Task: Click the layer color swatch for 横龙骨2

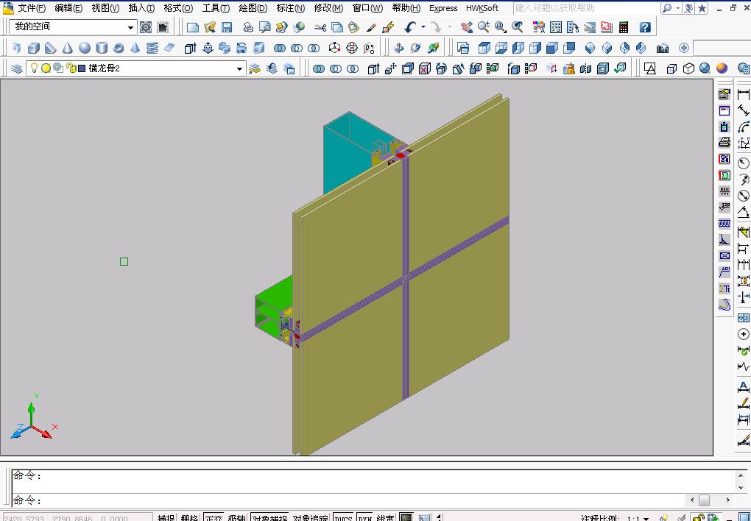Action: coord(82,68)
